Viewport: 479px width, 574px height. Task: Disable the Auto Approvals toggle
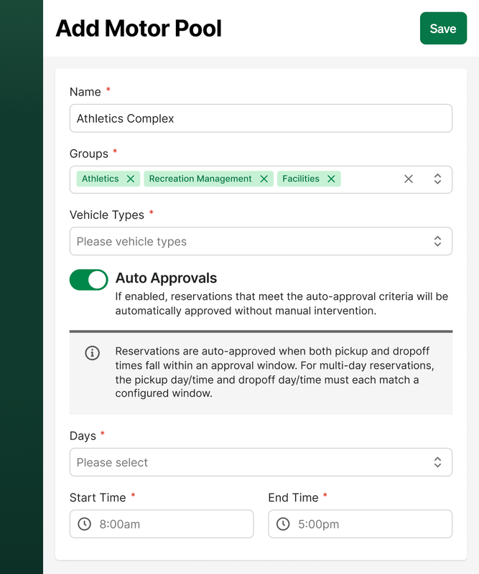pos(88,280)
